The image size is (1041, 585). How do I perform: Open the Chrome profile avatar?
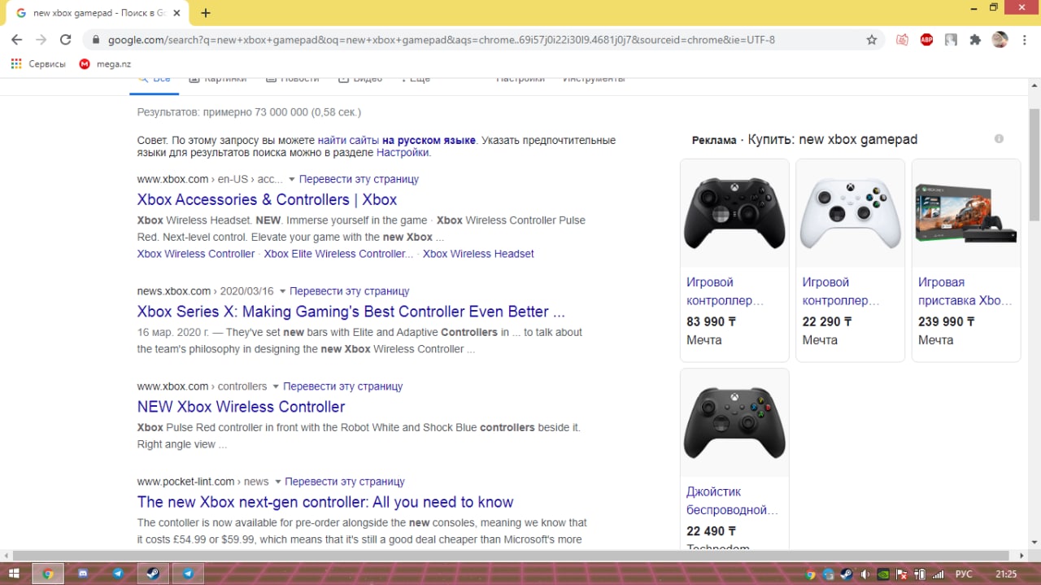click(x=1000, y=40)
